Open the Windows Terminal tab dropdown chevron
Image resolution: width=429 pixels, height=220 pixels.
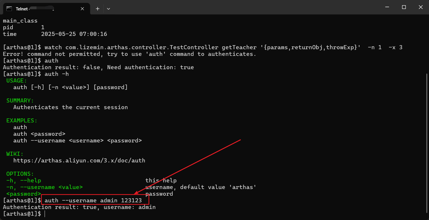point(108,9)
